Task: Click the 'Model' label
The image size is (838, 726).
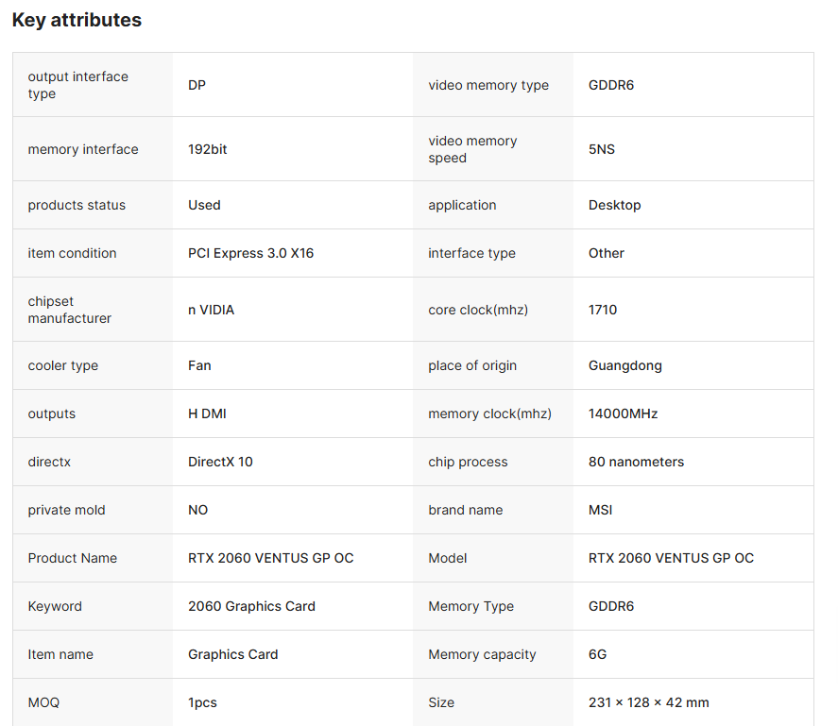Action: (447, 558)
